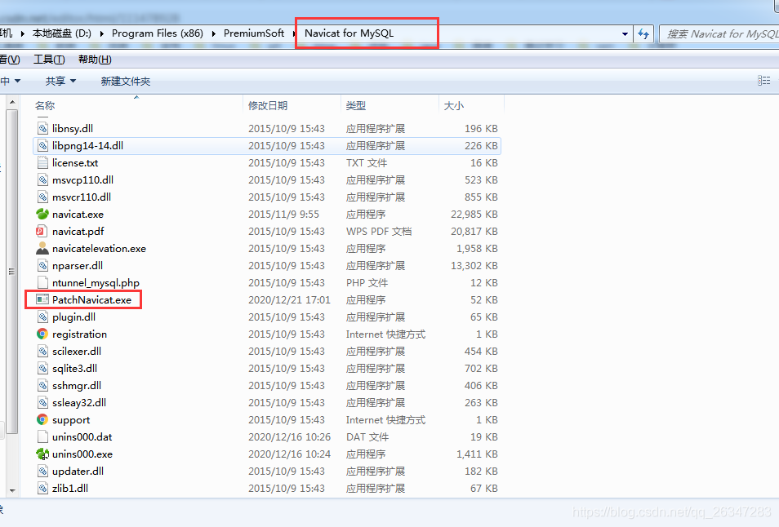Click the nparser.dll file icon
Viewport: 779px width, 527px height.
42,265
